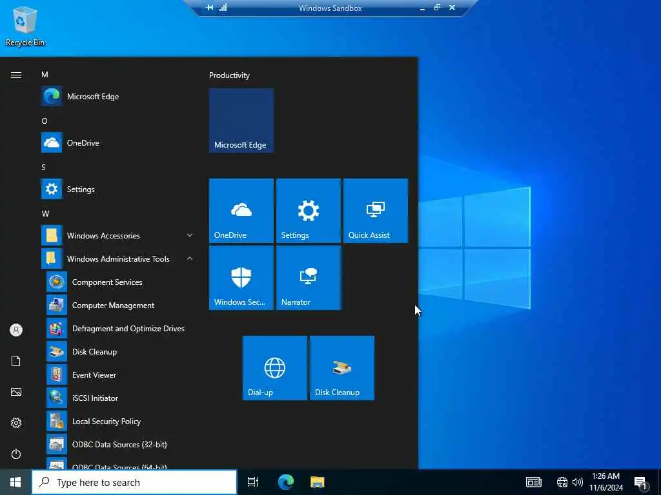The width and height of the screenshot is (661, 495).
Task: Expand the Start menu hamburger button
Action: [16, 75]
